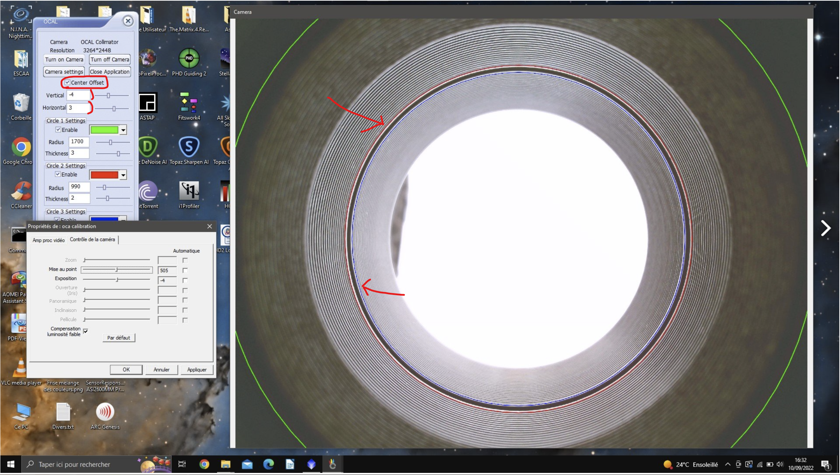Switch to Amp proc vidéo tab
The height and width of the screenshot is (475, 840).
[49, 240]
